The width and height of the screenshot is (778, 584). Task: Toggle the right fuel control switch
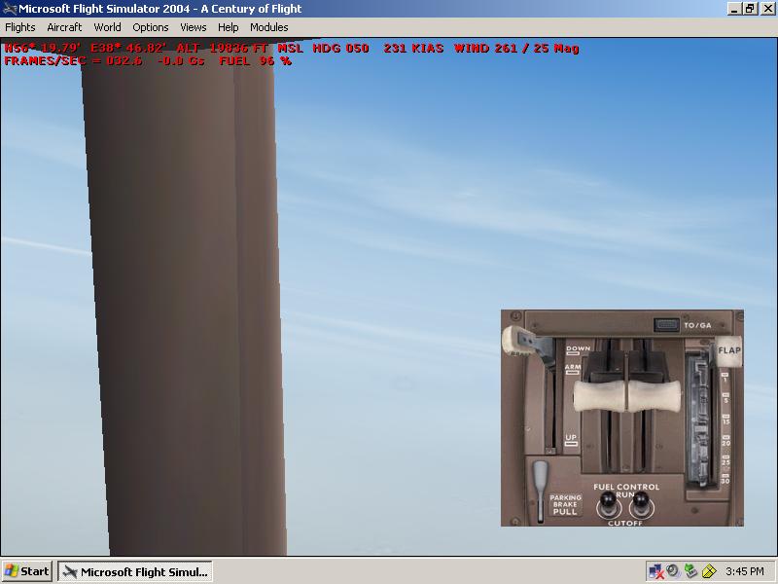[x=638, y=503]
